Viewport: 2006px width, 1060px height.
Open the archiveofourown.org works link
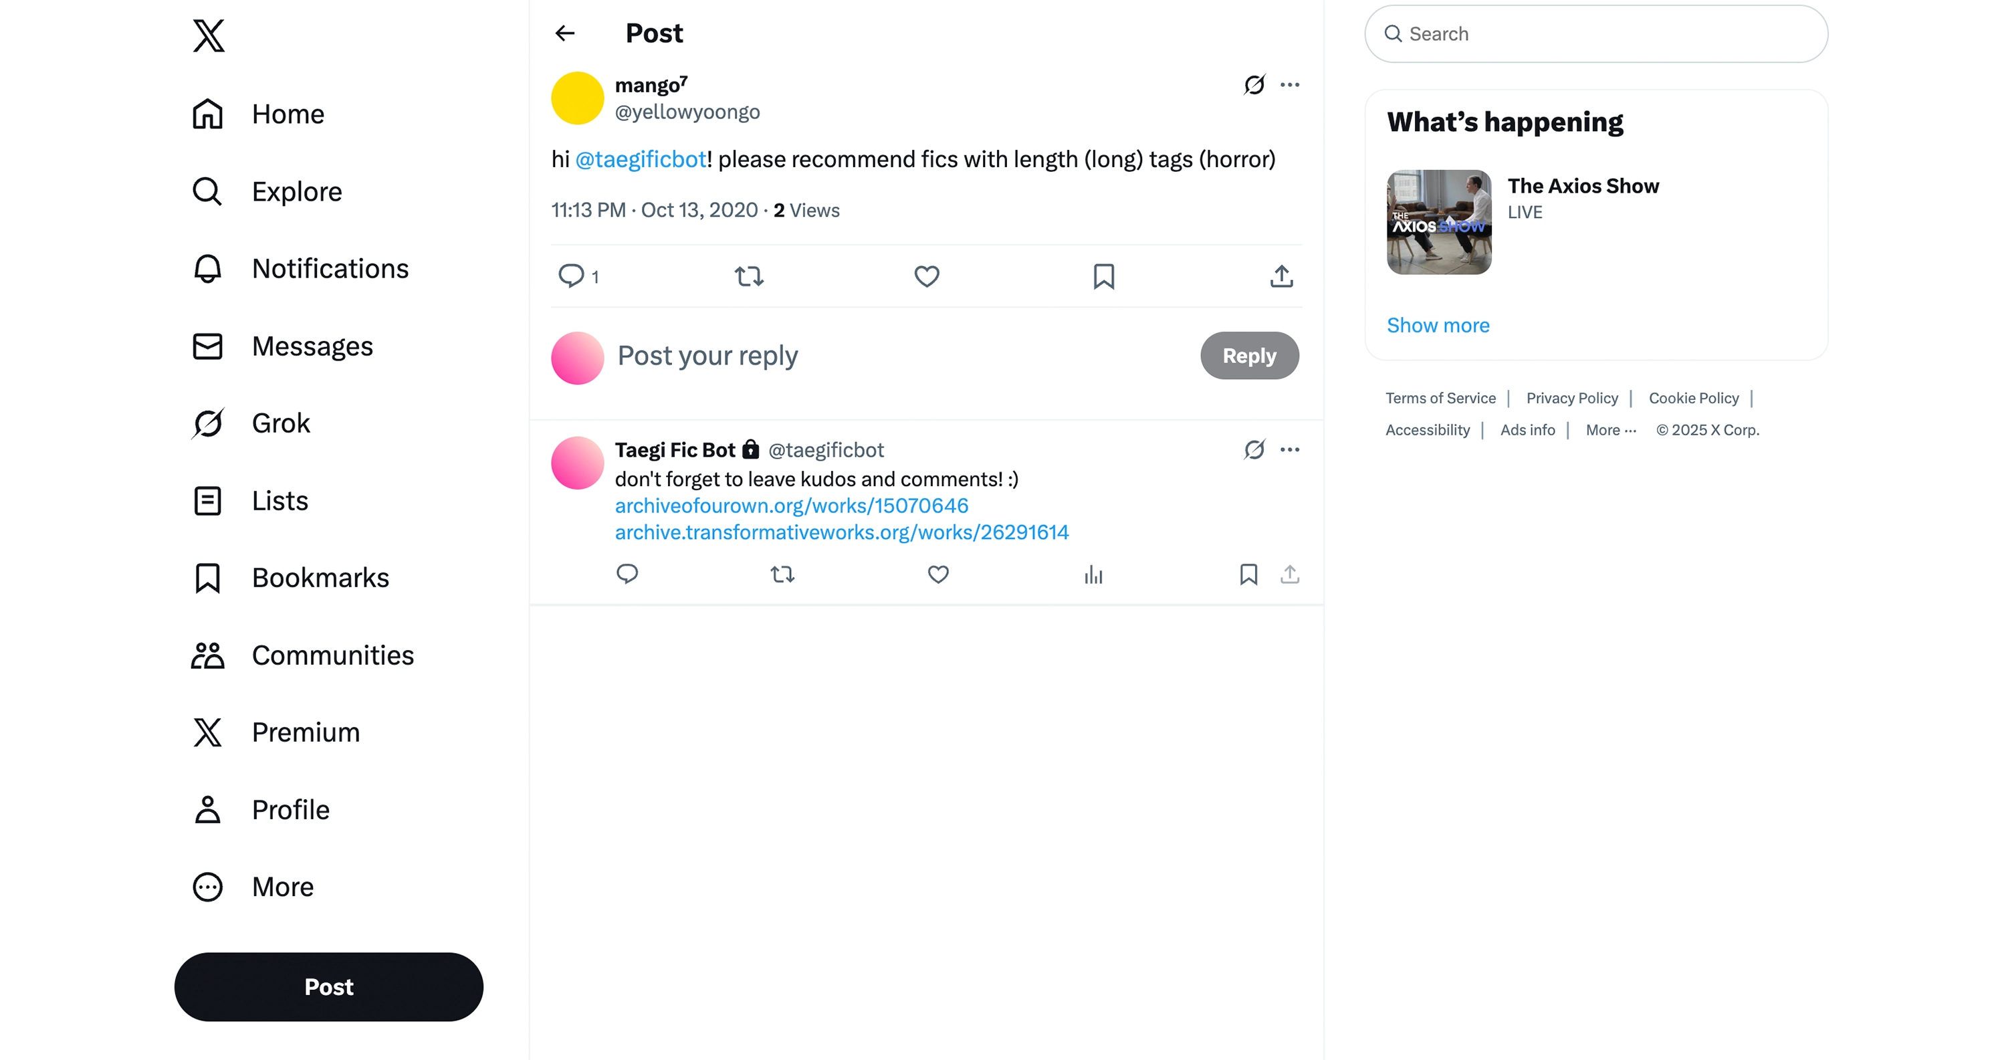[x=791, y=506]
